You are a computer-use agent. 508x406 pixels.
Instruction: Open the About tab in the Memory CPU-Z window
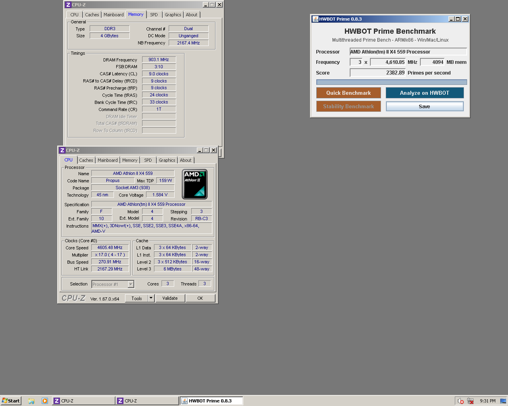click(x=192, y=15)
